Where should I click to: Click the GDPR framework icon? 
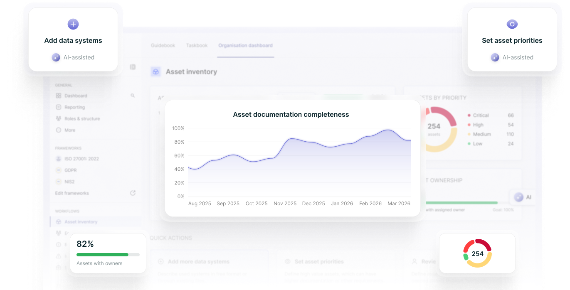[x=59, y=170]
